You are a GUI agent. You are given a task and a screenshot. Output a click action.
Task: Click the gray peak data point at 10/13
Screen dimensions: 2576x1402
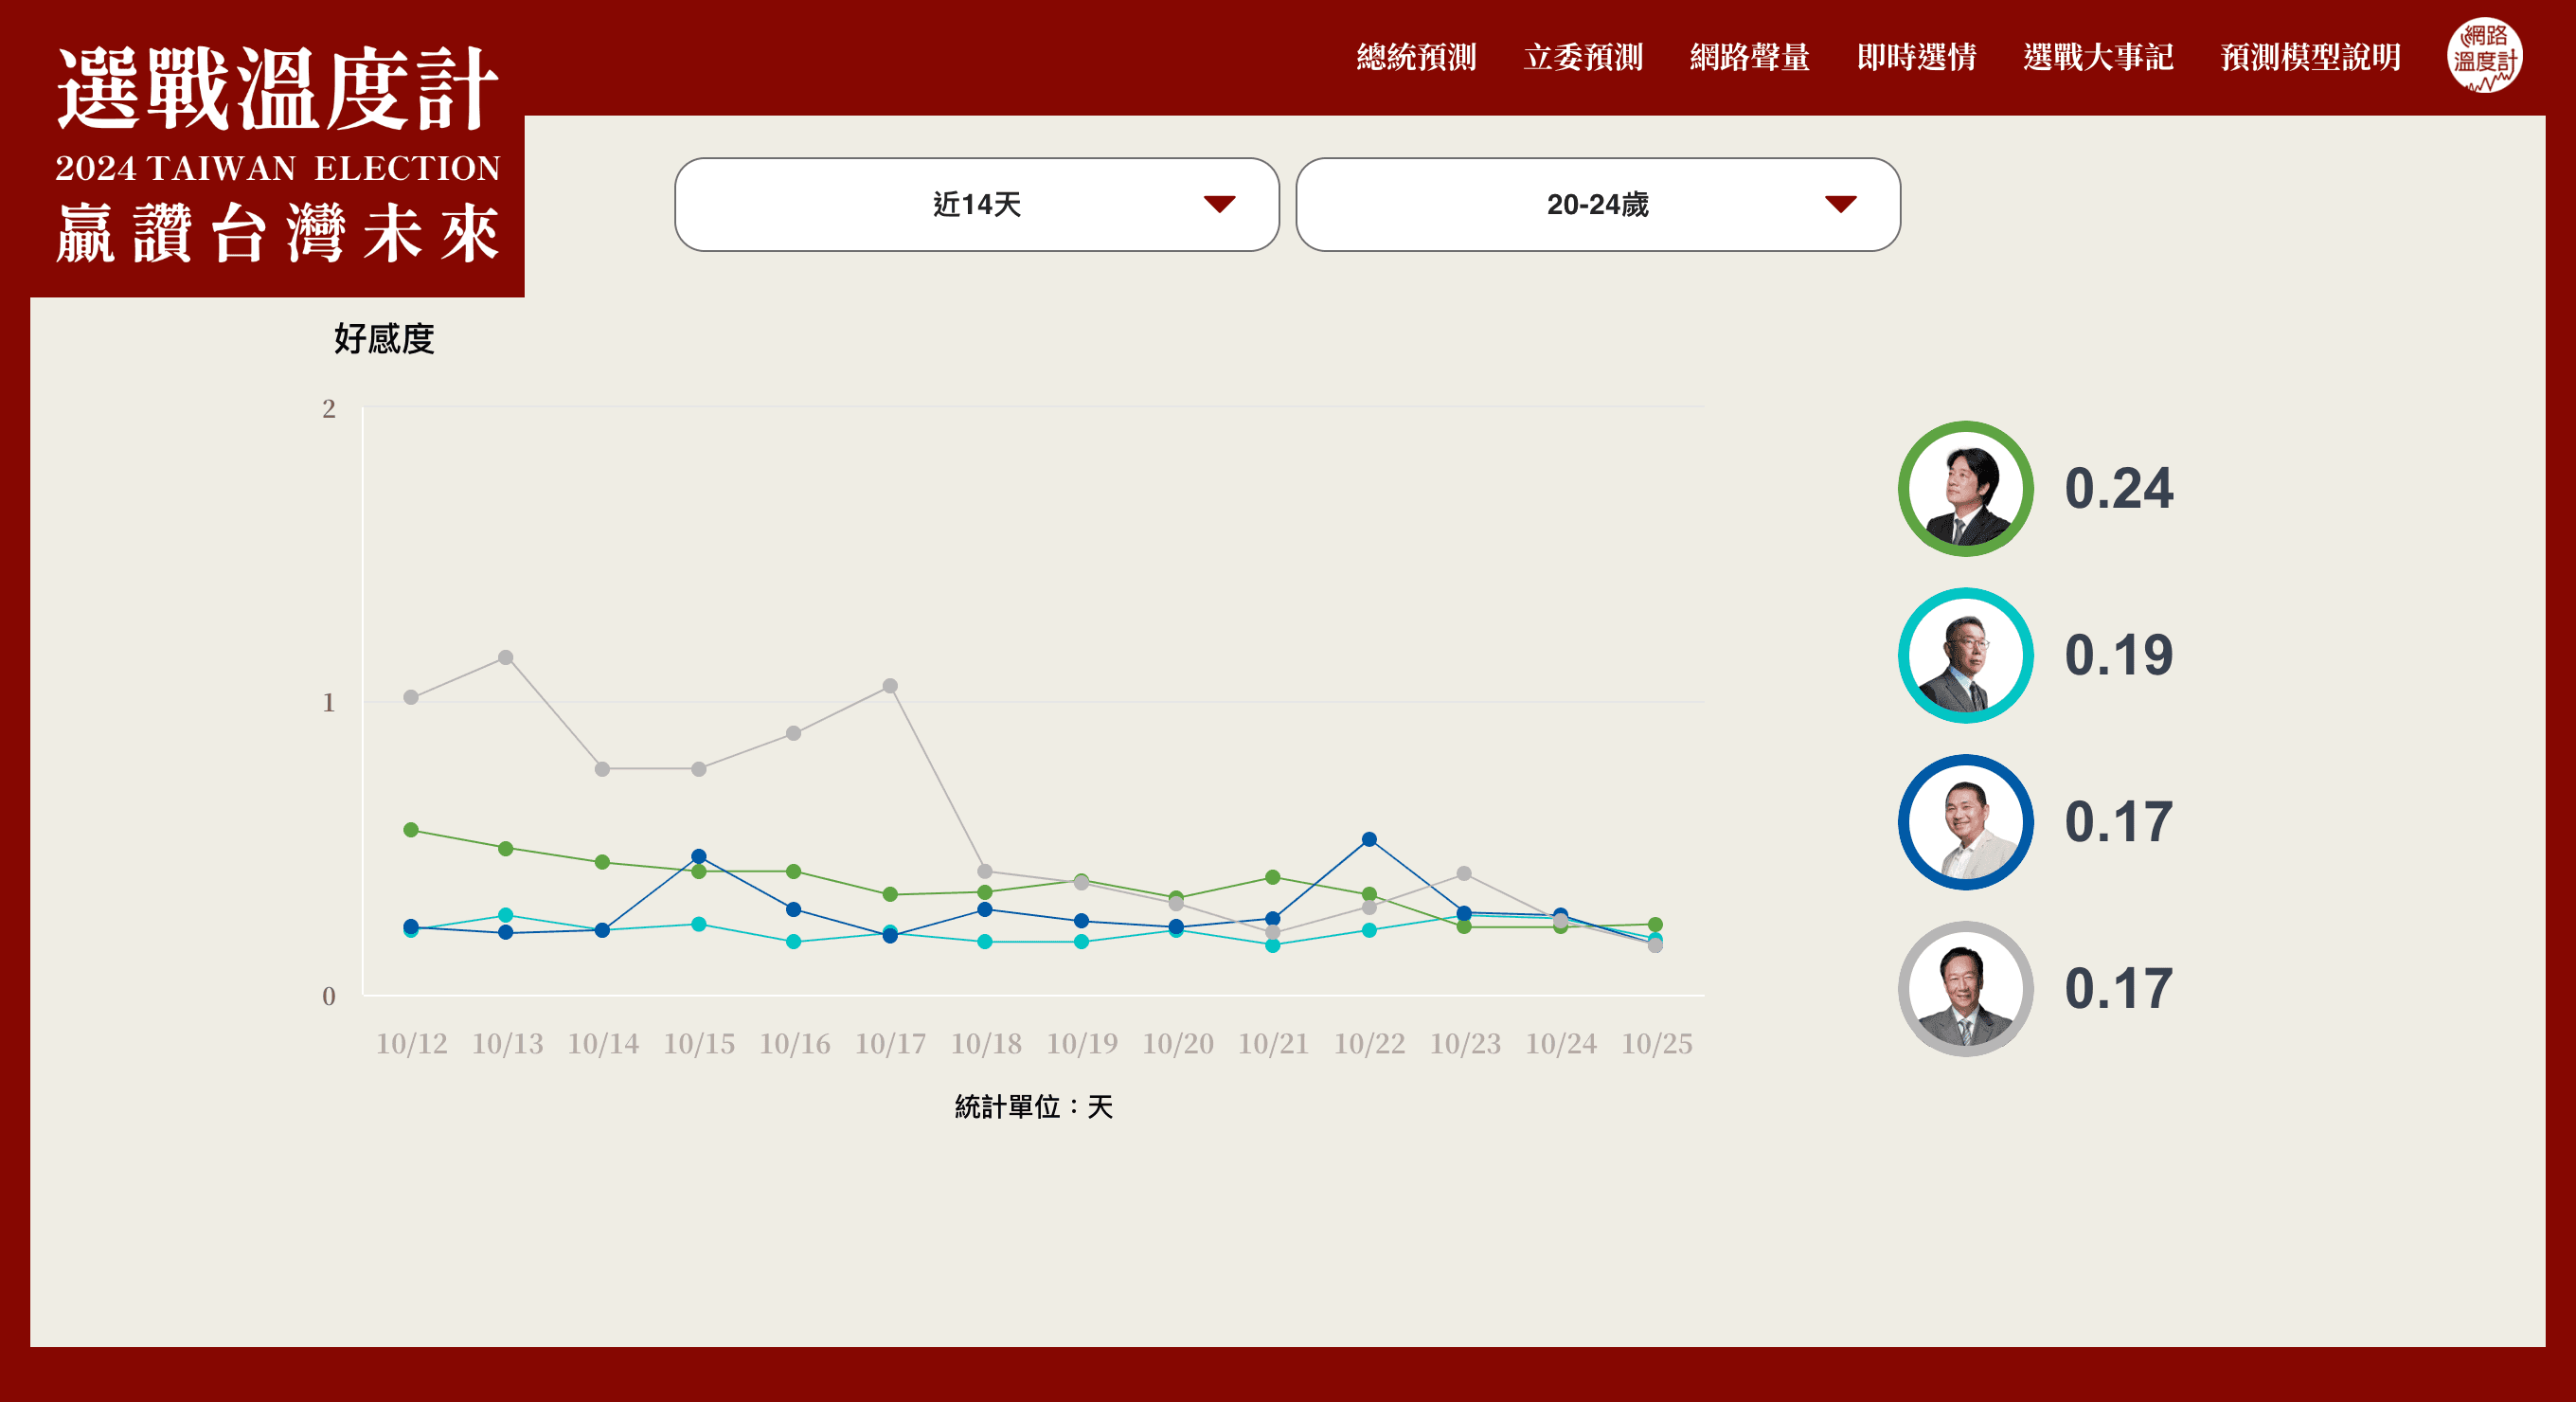pos(506,658)
